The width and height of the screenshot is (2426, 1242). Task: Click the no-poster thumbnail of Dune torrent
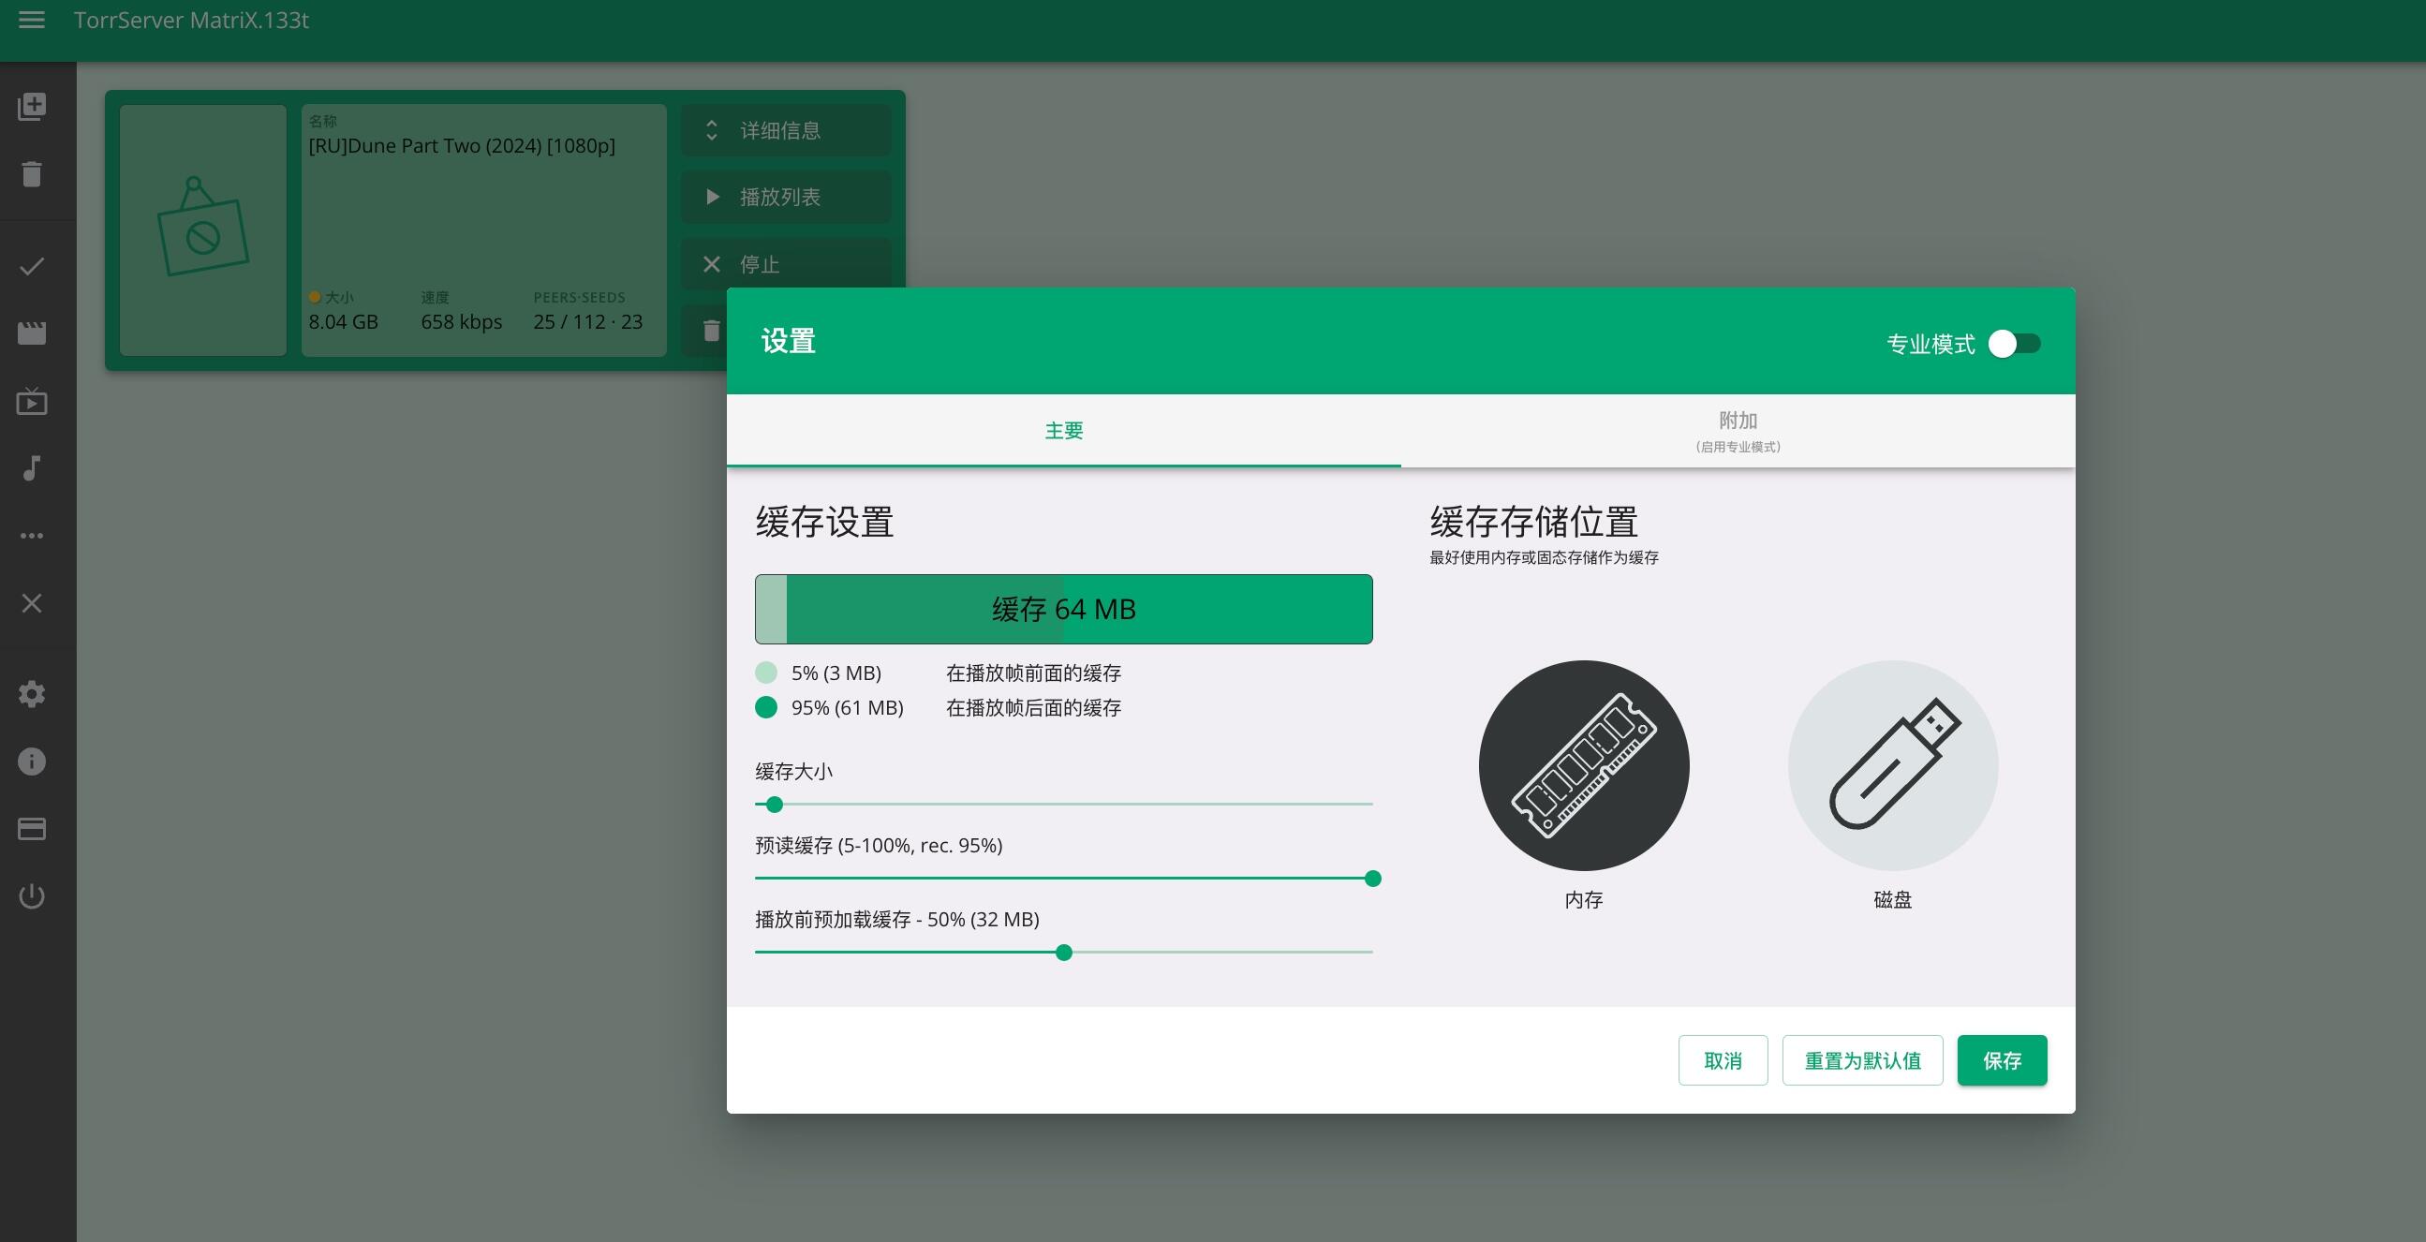tap(203, 230)
